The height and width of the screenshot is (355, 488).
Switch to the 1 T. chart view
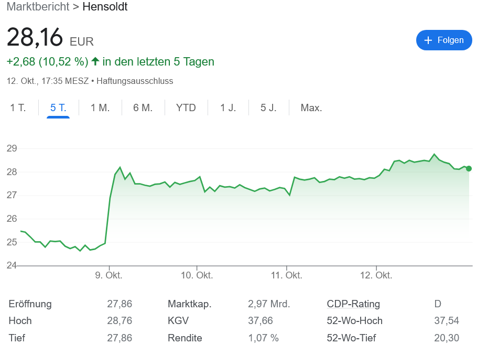pyautogui.click(x=17, y=107)
